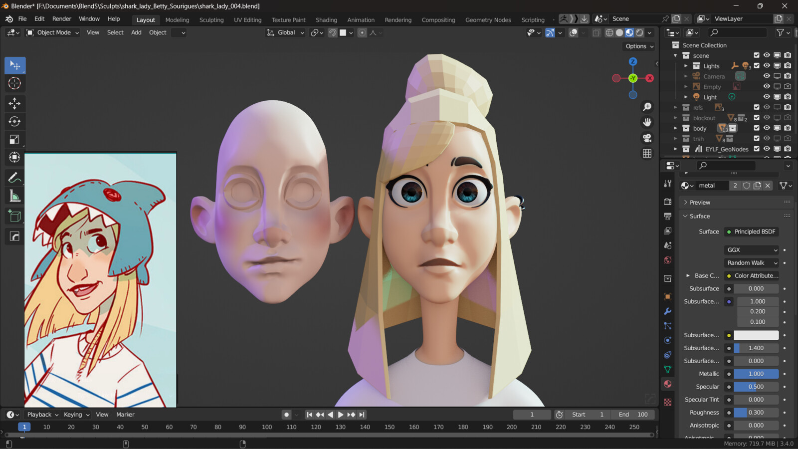Select the Move tool
This screenshot has height=449, width=798.
click(x=14, y=103)
